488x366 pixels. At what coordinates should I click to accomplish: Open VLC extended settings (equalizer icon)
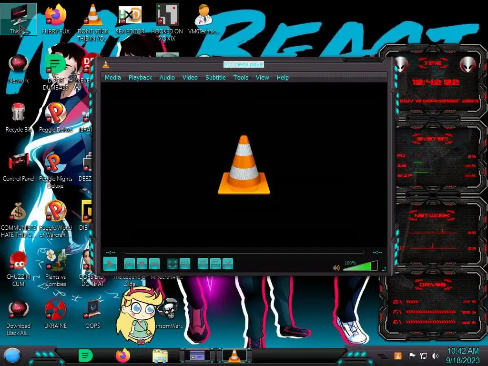[x=185, y=264]
